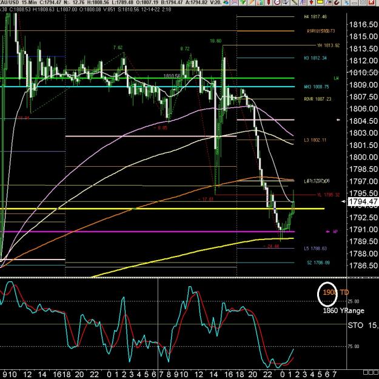This screenshot has height=379, width=379.
Task: Click the 1860 YRange text
Action: 343,310
